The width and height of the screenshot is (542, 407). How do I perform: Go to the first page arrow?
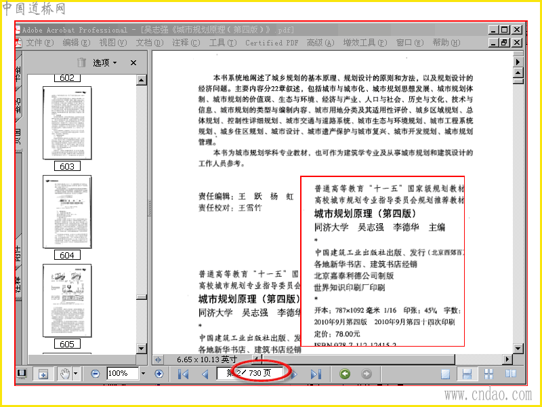click(x=183, y=374)
